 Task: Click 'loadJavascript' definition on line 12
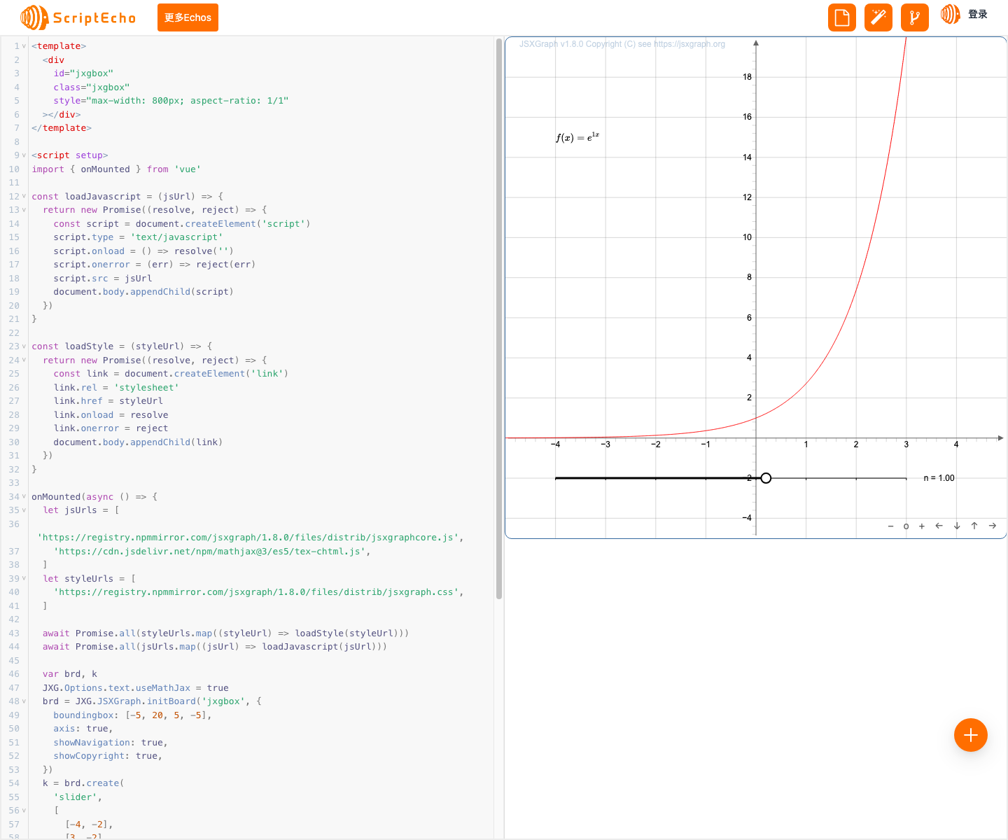(103, 197)
